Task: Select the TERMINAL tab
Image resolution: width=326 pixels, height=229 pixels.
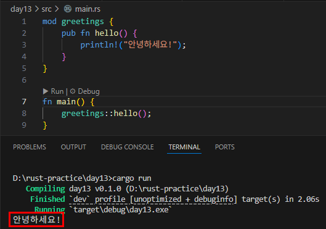Action: (x=184, y=147)
